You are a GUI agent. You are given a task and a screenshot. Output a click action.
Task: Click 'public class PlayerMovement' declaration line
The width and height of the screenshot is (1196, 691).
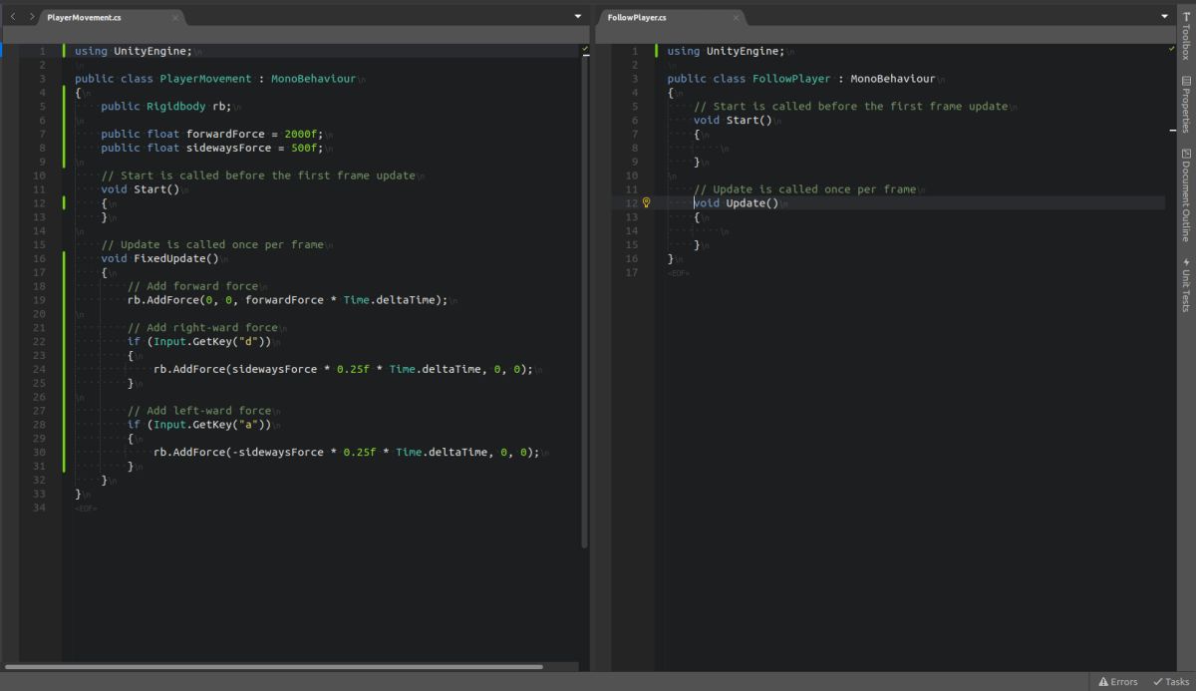[213, 78]
